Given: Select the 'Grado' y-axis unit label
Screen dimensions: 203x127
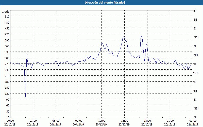Looking at the screenshot, I should (6, 12).
